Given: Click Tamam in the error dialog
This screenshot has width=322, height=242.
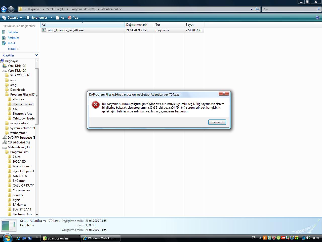Looking at the screenshot, I should coord(217,122).
